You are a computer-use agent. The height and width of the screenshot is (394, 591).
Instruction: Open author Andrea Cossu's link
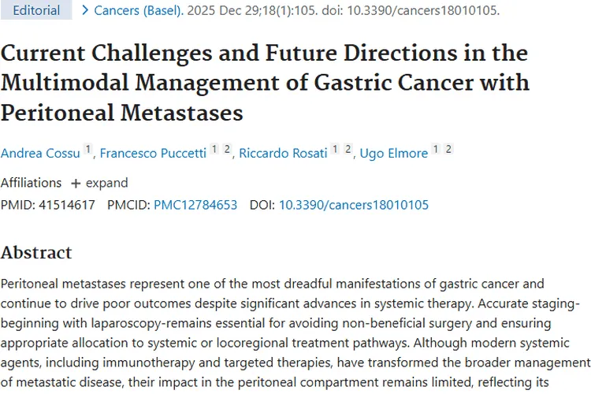40,153
